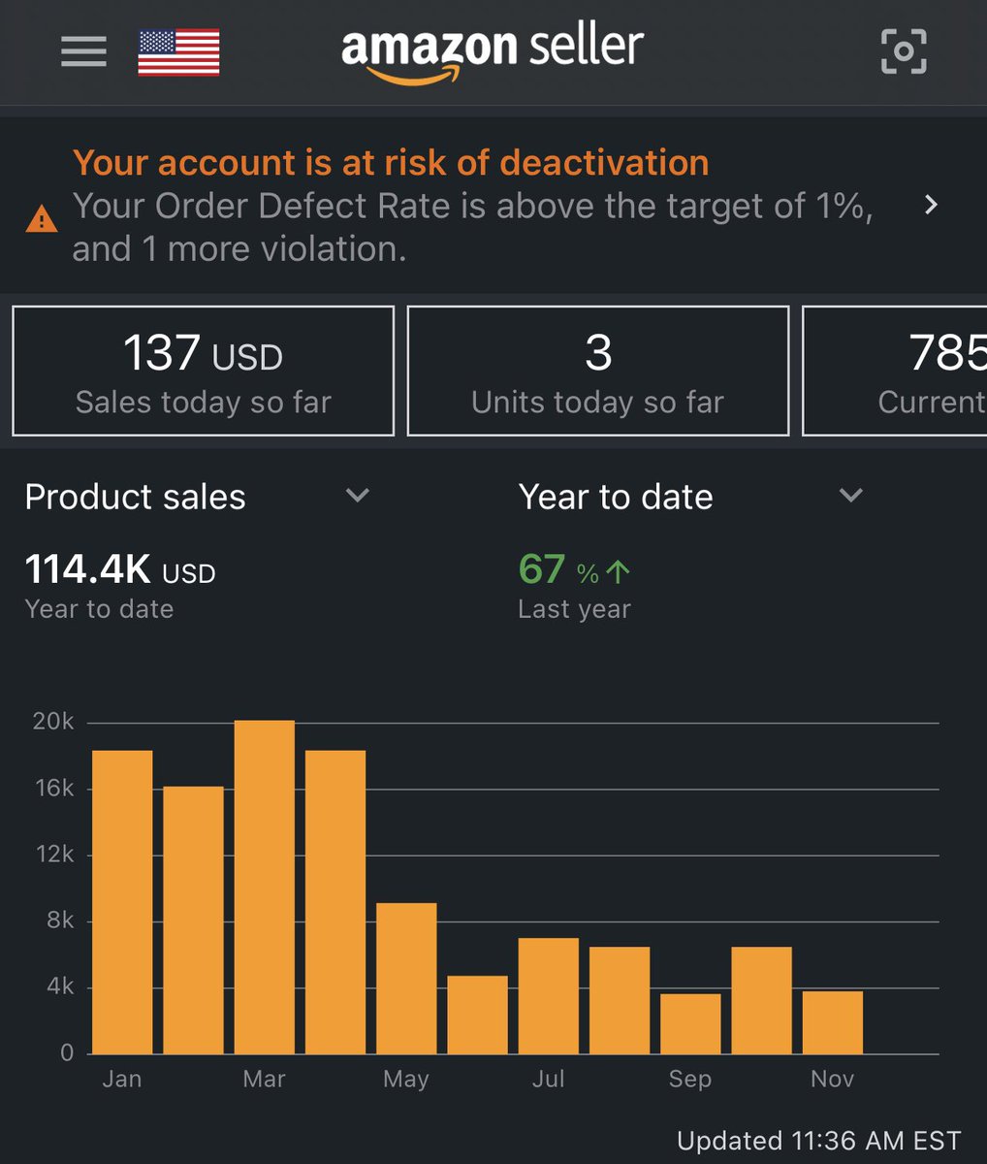The width and height of the screenshot is (987, 1164).
Task: Select the March sales bar
Action: click(x=265, y=887)
